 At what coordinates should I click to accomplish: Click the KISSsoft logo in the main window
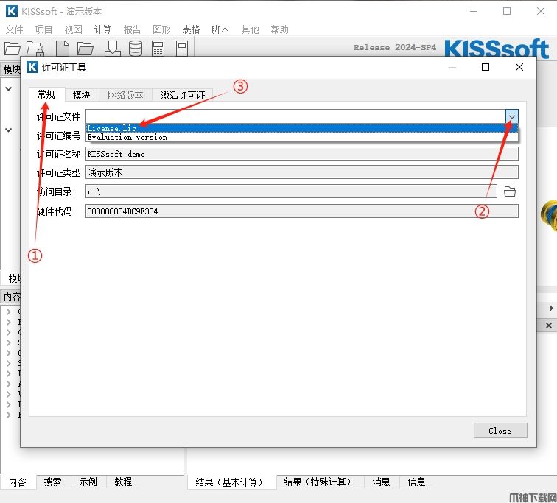coord(497,49)
